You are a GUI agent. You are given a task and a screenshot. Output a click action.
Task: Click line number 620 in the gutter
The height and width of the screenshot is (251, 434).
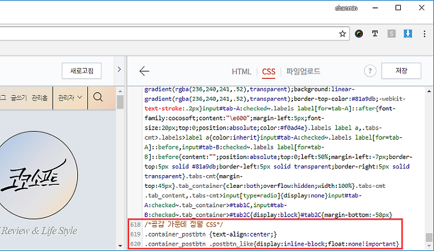136,244
